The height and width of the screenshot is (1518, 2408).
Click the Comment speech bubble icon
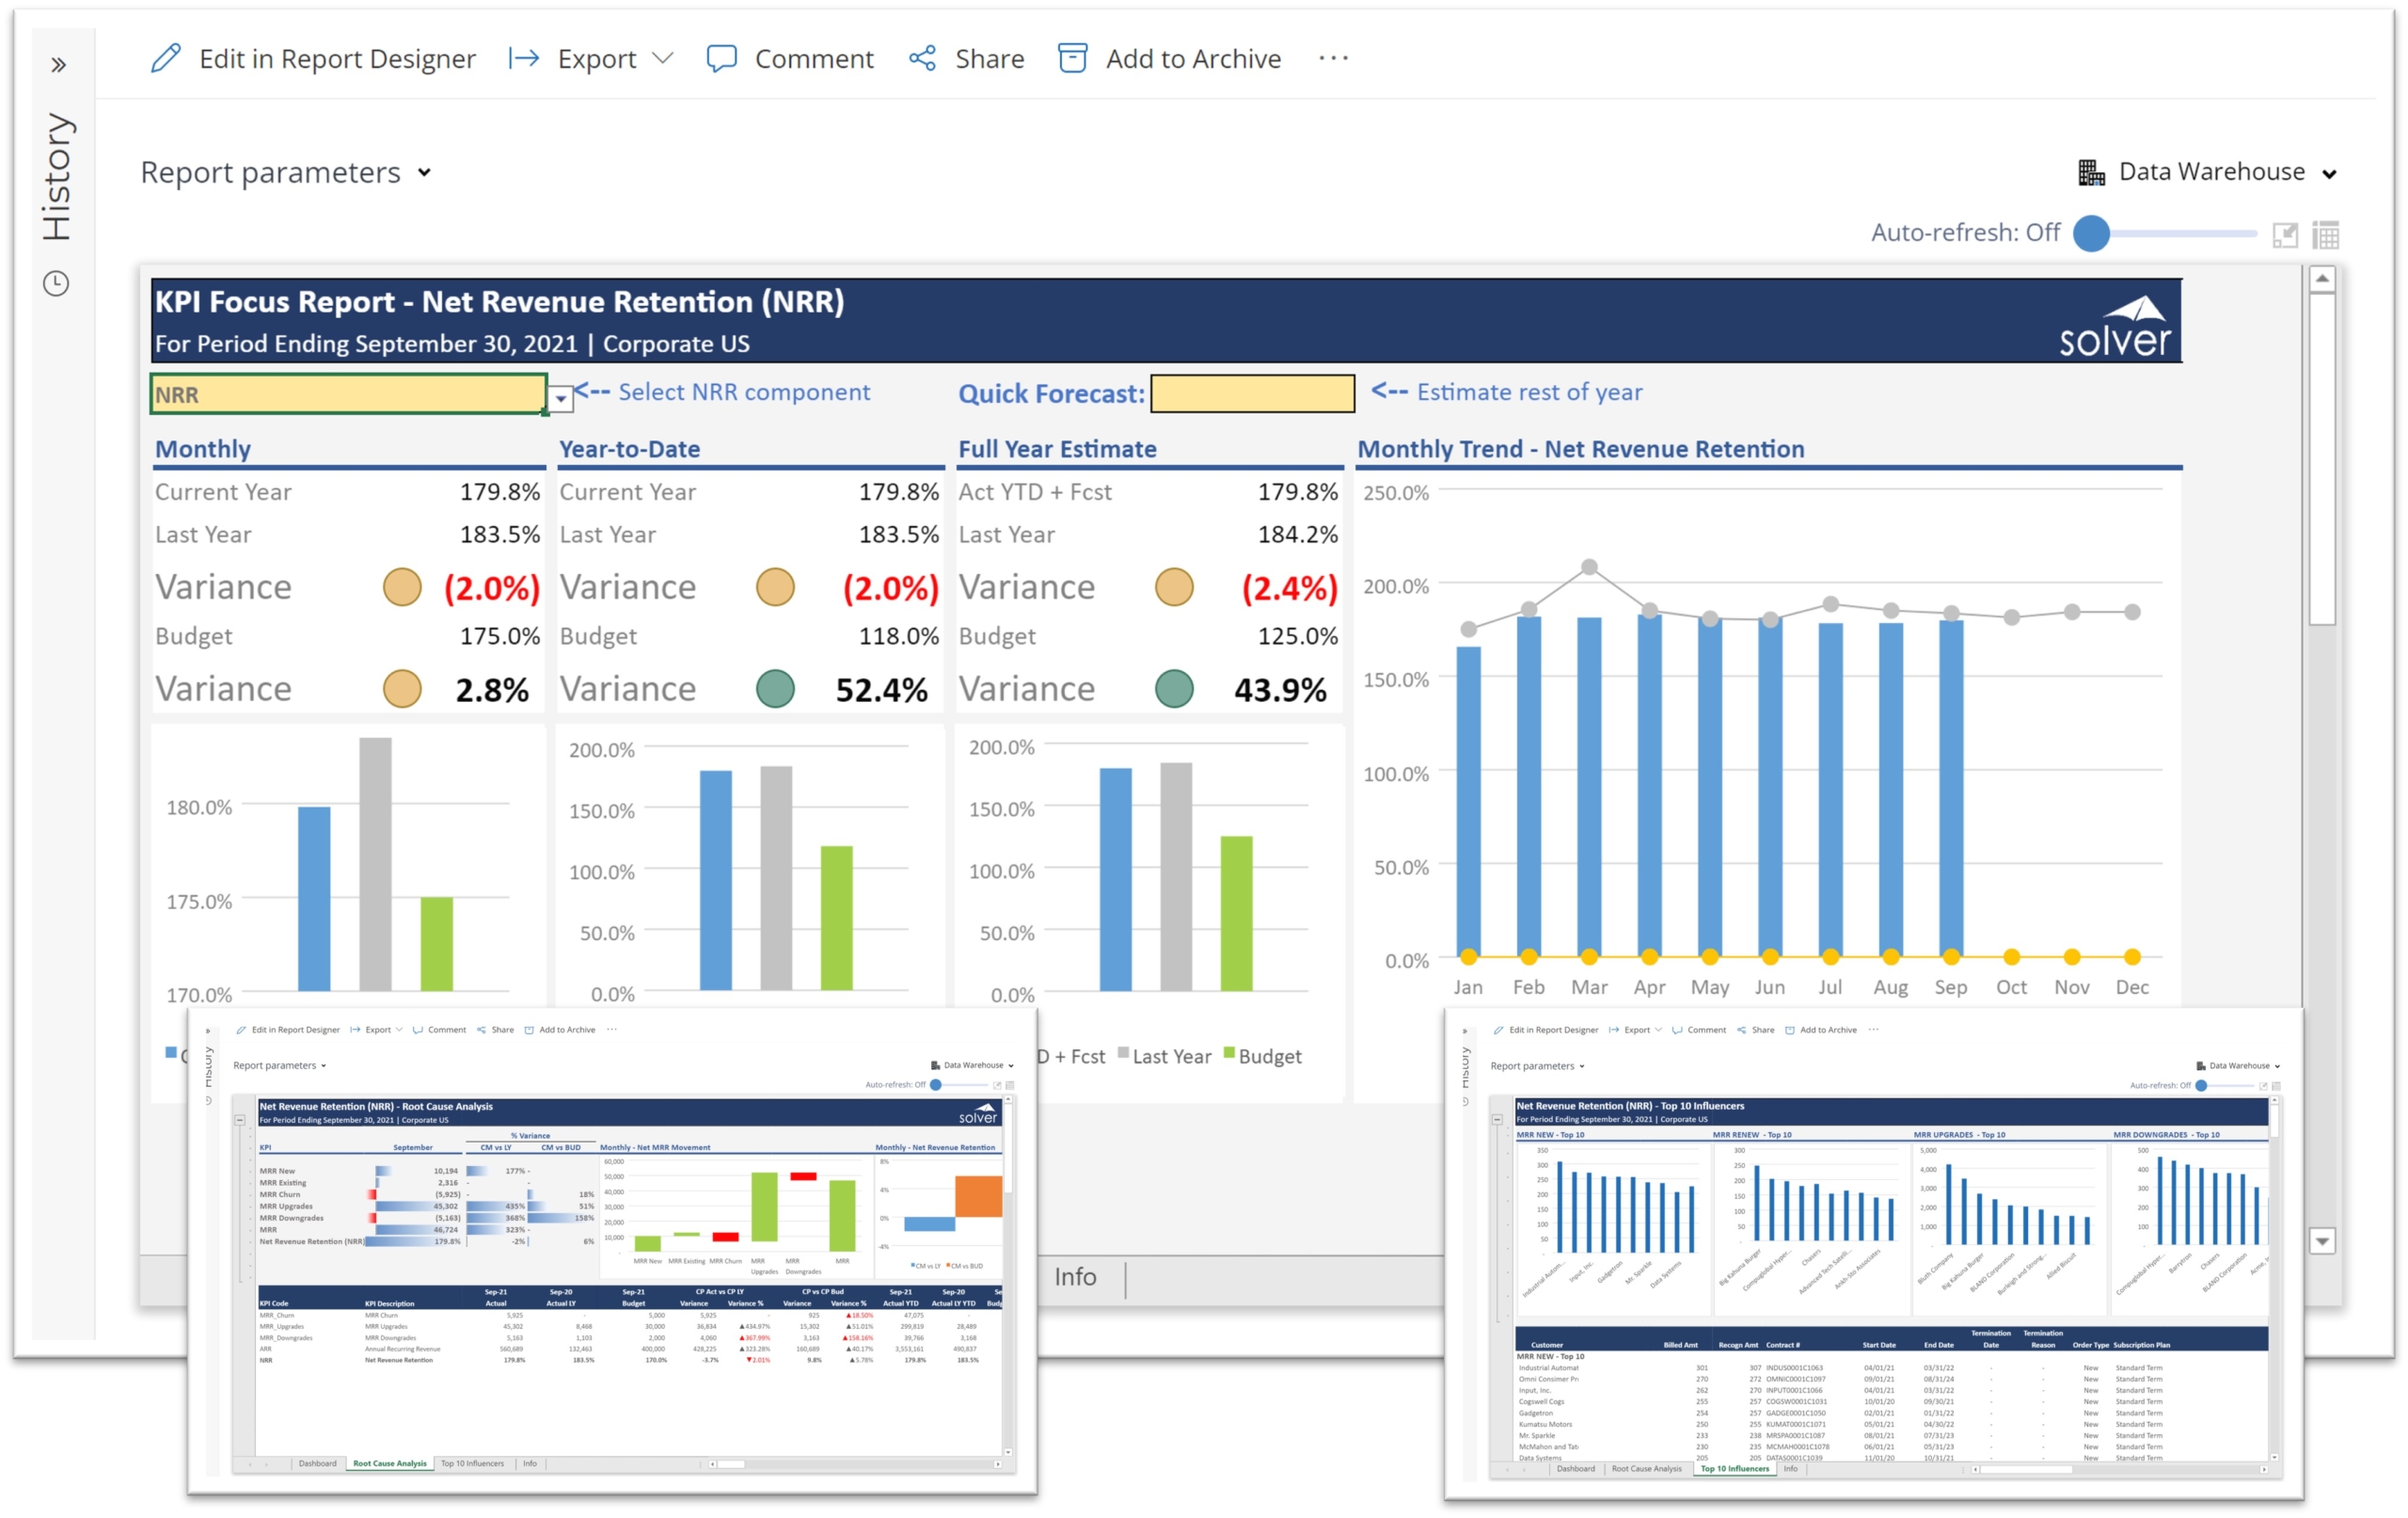click(x=721, y=58)
